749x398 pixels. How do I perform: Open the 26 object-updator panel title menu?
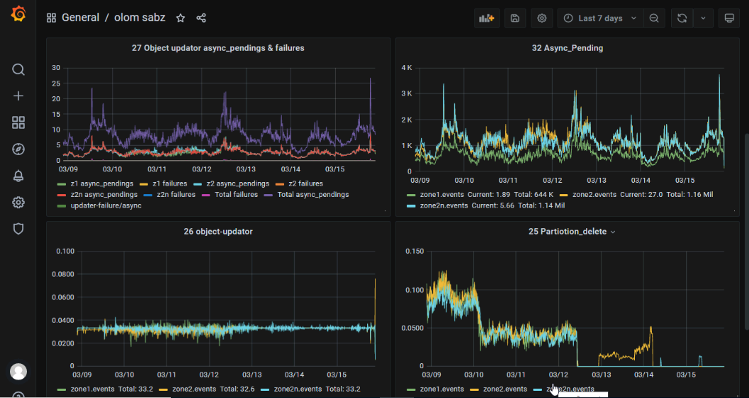click(218, 232)
